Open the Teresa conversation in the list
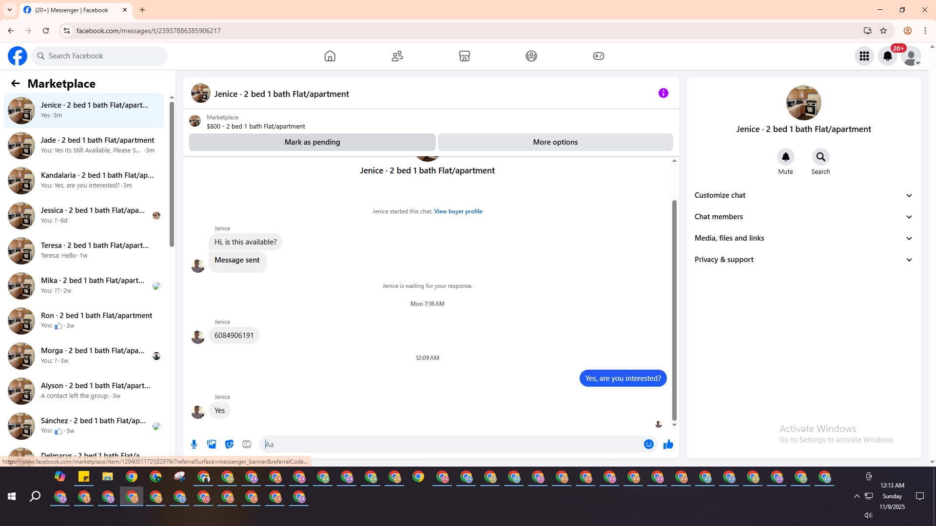This screenshot has width=936, height=526. click(x=84, y=250)
